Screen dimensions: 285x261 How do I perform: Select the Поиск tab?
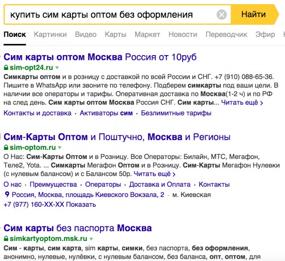pos(15,34)
